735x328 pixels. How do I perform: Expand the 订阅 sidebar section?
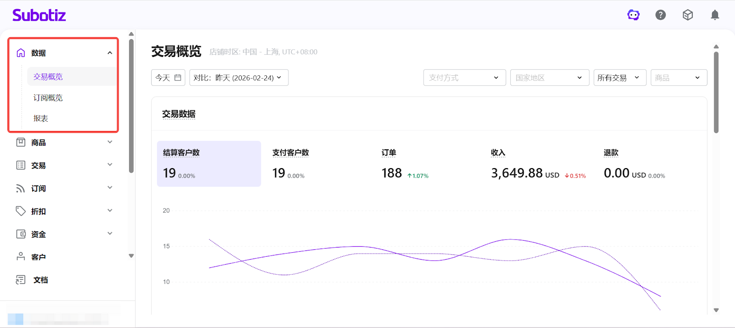click(110, 188)
